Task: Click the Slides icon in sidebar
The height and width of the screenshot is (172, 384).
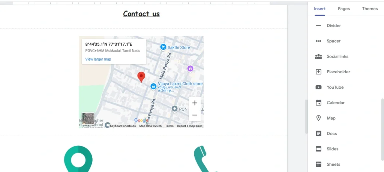Action: 318,149
